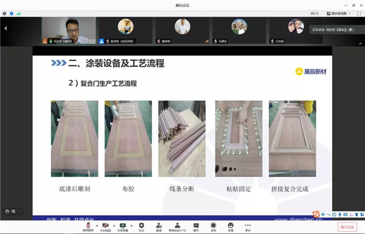Select the fourth participant's avatar tile

coord(239,30)
